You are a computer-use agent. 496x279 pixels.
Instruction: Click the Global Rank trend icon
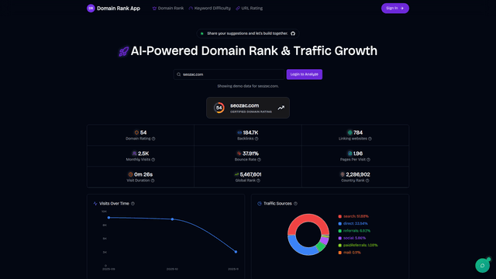(236, 174)
